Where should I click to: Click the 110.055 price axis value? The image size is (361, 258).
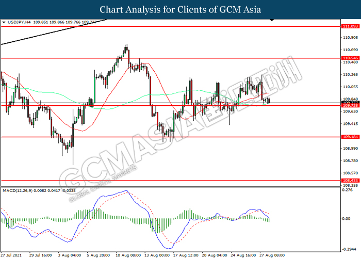pyautogui.click(x=350, y=87)
